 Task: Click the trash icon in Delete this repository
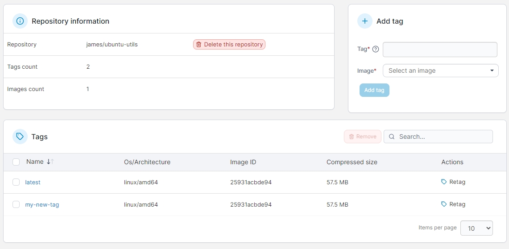(x=199, y=45)
